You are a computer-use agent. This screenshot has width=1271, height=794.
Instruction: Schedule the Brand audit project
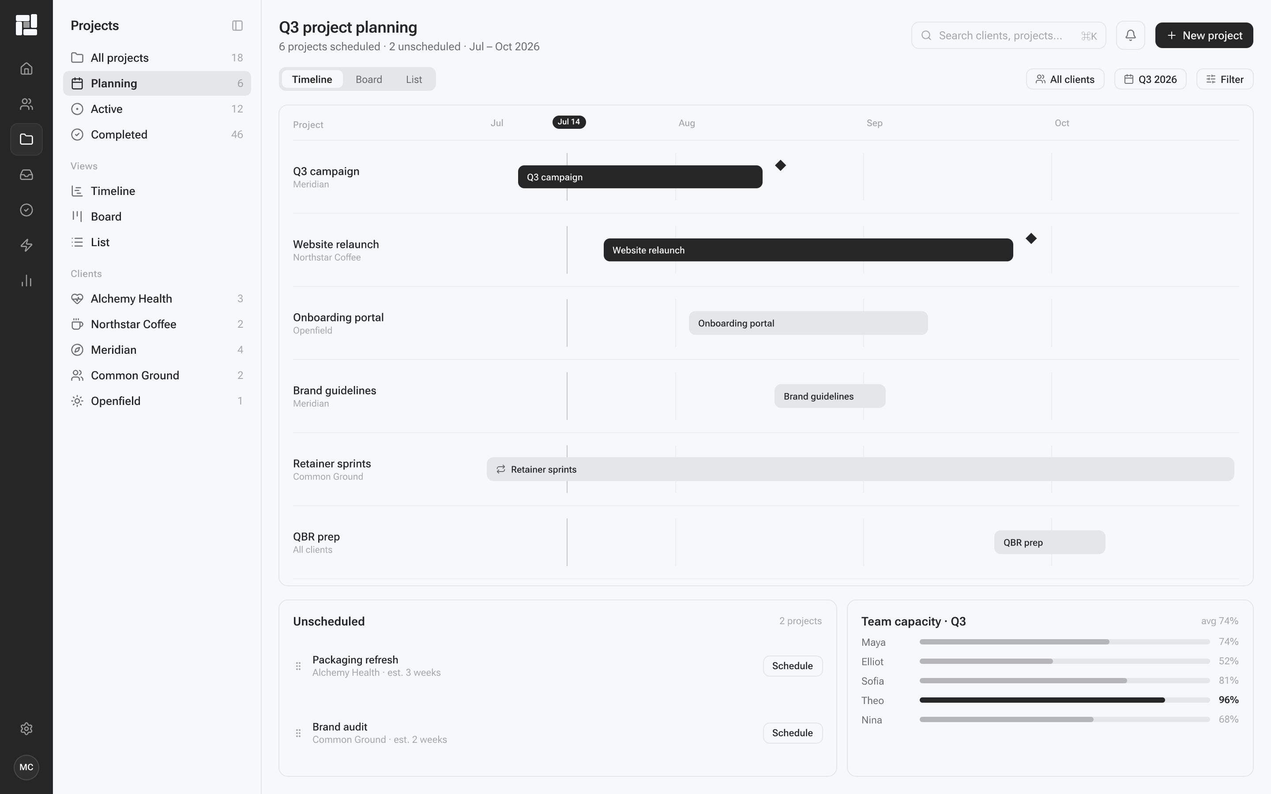pos(793,733)
